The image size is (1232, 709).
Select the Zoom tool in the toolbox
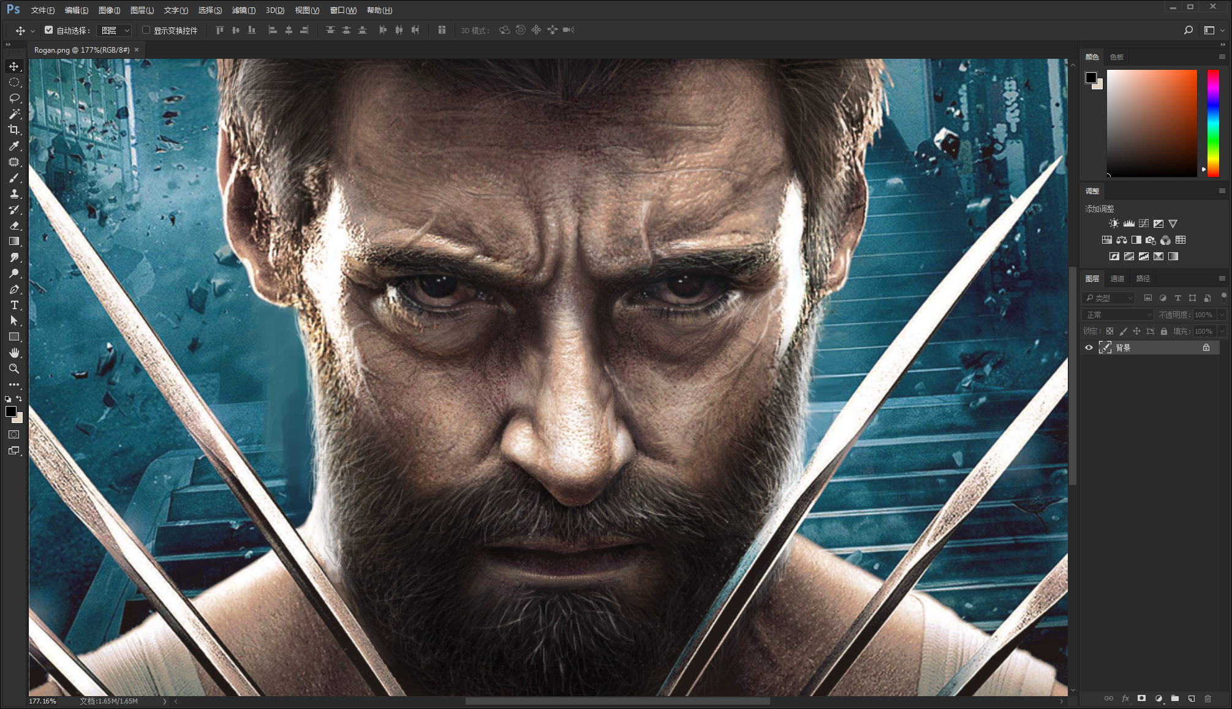click(14, 369)
